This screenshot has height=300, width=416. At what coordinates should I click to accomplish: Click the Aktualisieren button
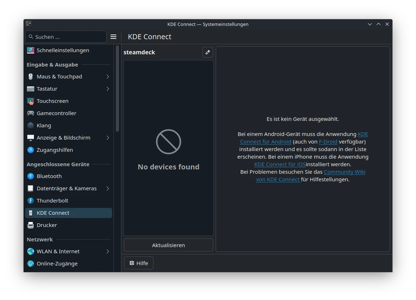[168, 245]
